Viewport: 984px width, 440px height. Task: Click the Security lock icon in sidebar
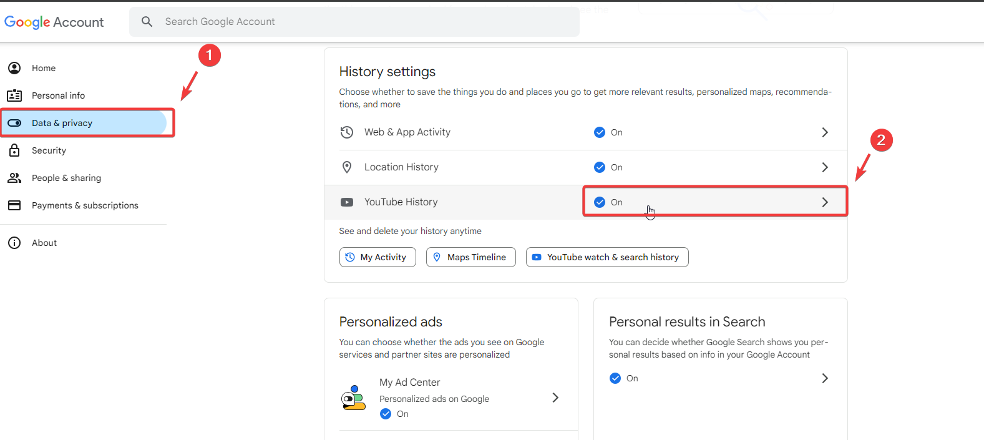[x=14, y=150]
